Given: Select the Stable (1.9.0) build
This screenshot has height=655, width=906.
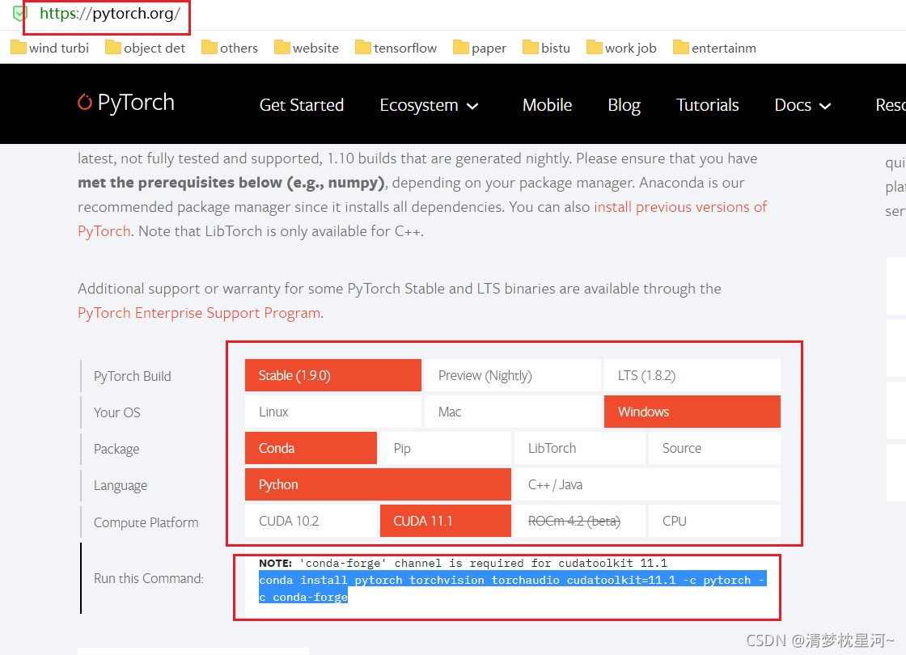Looking at the screenshot, I should click(x=332, y=375).
